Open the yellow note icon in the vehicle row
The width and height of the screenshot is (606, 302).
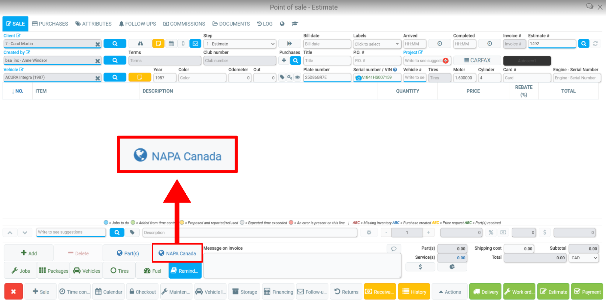click(x=140, y=77)
